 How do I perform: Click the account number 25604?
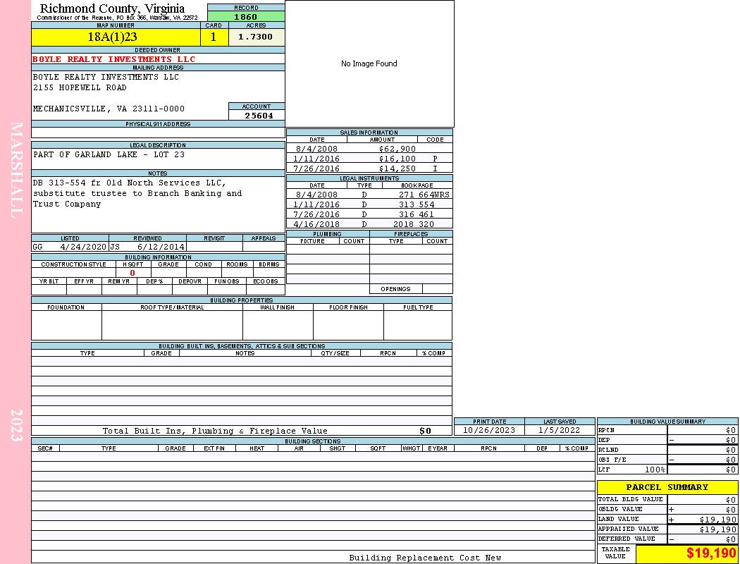[259, 116]
